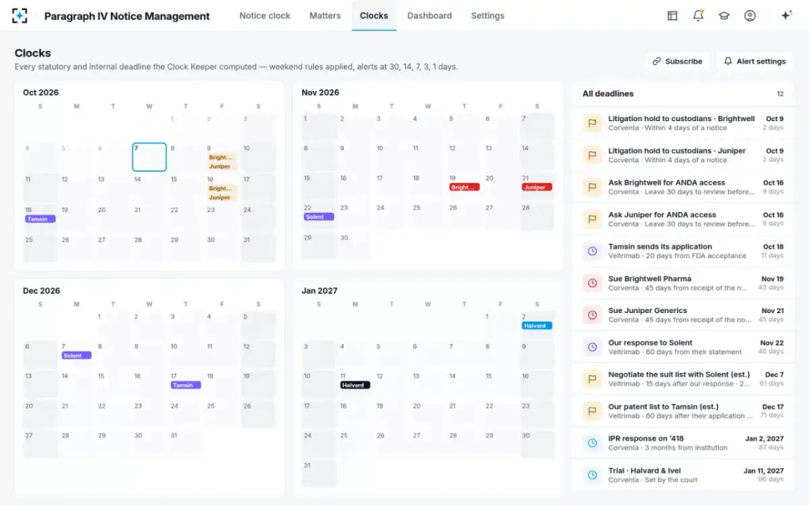Click flag icon for Negotiate the suit list
This screenshot has width=809, height=505.
click(x=593, y=379)
